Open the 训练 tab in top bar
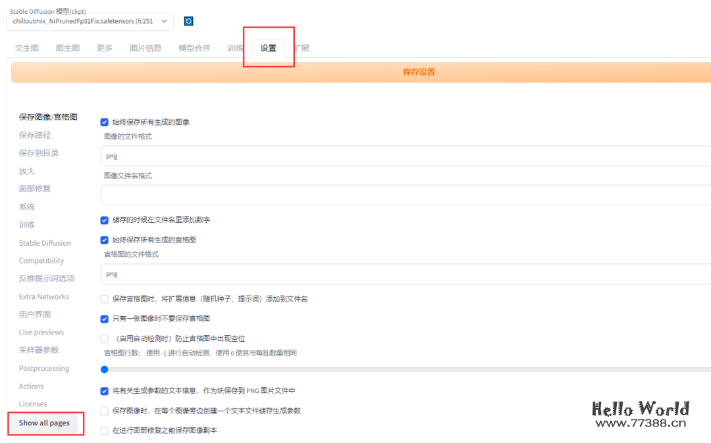This screenshot has width=711, height=443. pyautogui.click(x=235, y=48)
